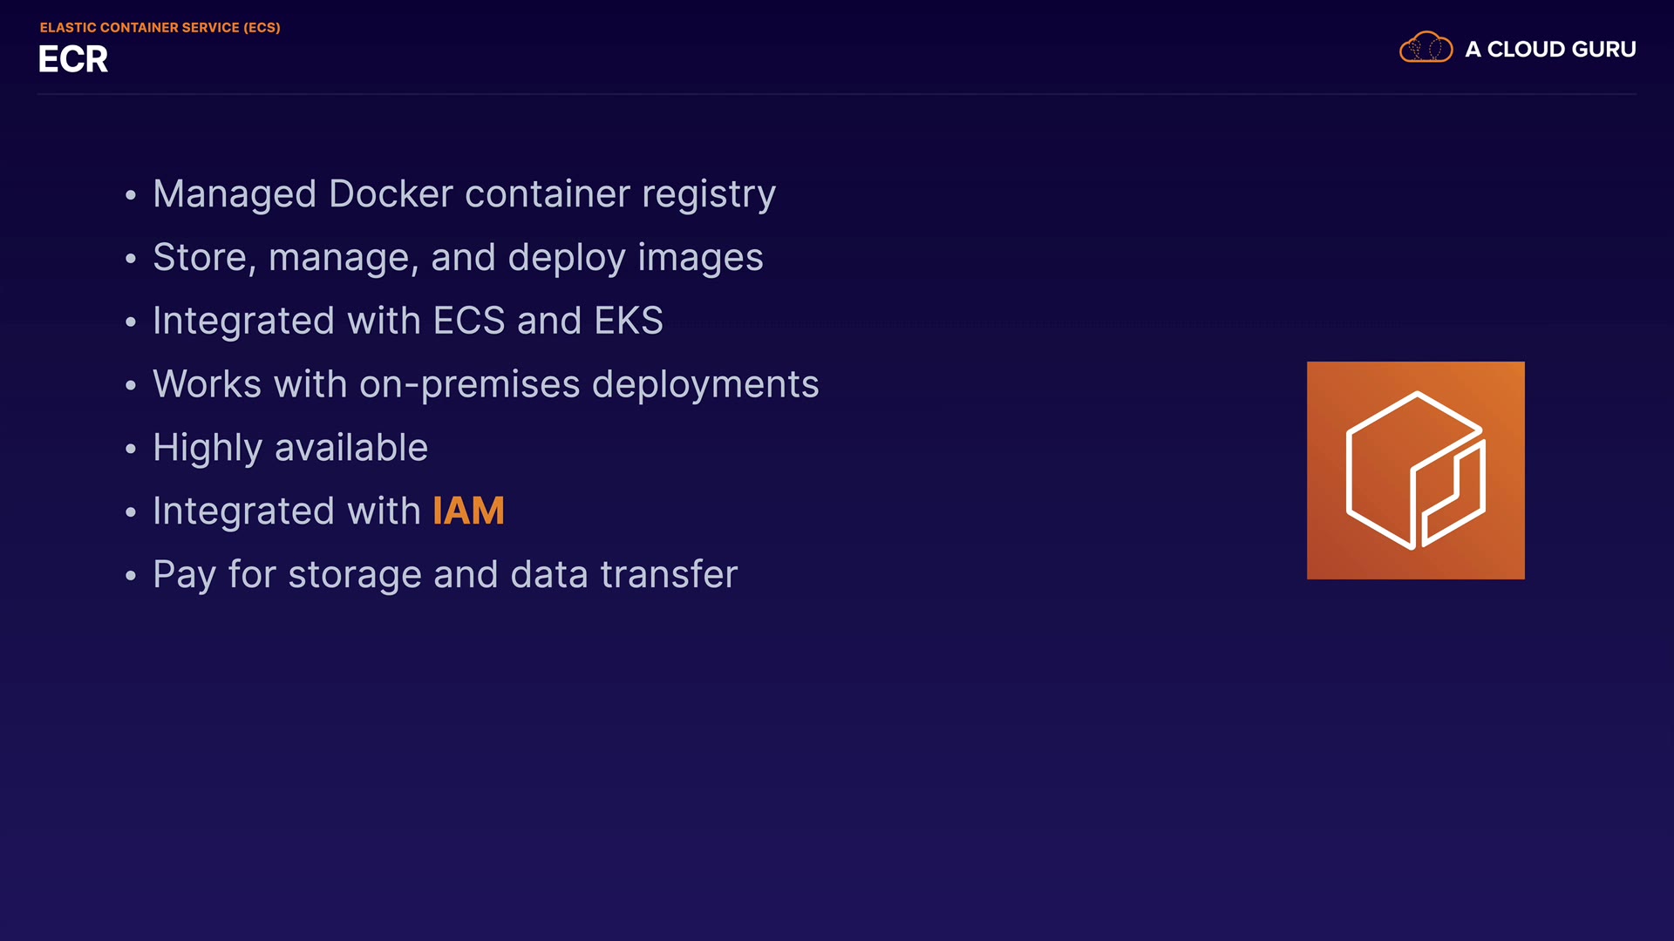The width and height of the screenshot is (1674, 941).
Task: Click bullet dot before "Integrated with IAM"
Action: (x=131, y=512)
